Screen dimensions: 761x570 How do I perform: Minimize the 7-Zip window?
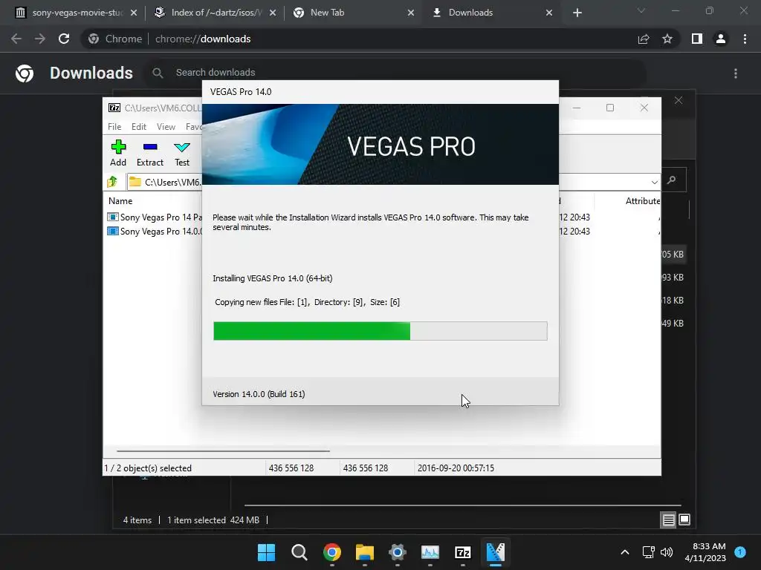577,108
